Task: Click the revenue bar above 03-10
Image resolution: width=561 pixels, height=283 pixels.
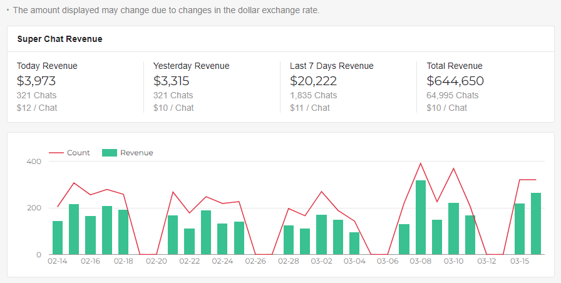Action: (x=454, y=229)
